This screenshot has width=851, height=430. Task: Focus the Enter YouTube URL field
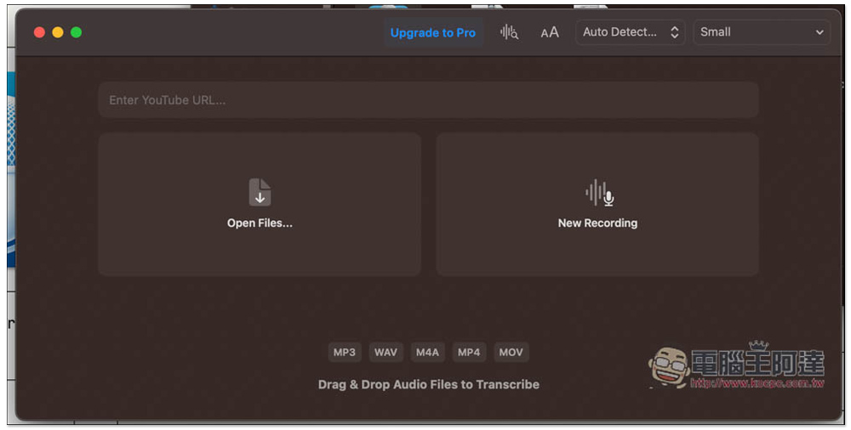pos(428,100)
